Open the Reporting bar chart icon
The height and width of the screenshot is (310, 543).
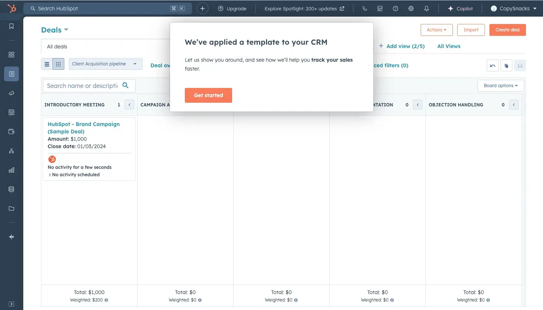[11, 170]
